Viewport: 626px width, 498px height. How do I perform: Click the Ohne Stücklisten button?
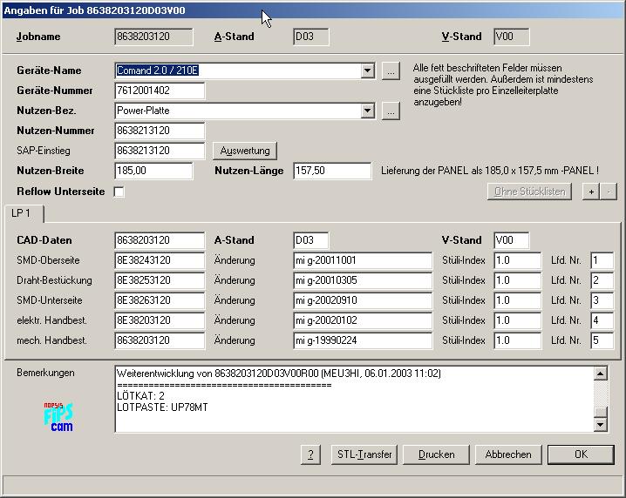click(x=530, y=192)
